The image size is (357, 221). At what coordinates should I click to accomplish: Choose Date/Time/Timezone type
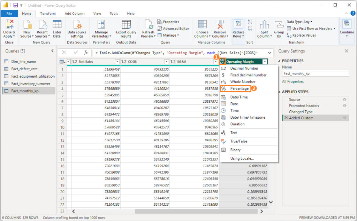pyautogui.click(x=249, y=117)
